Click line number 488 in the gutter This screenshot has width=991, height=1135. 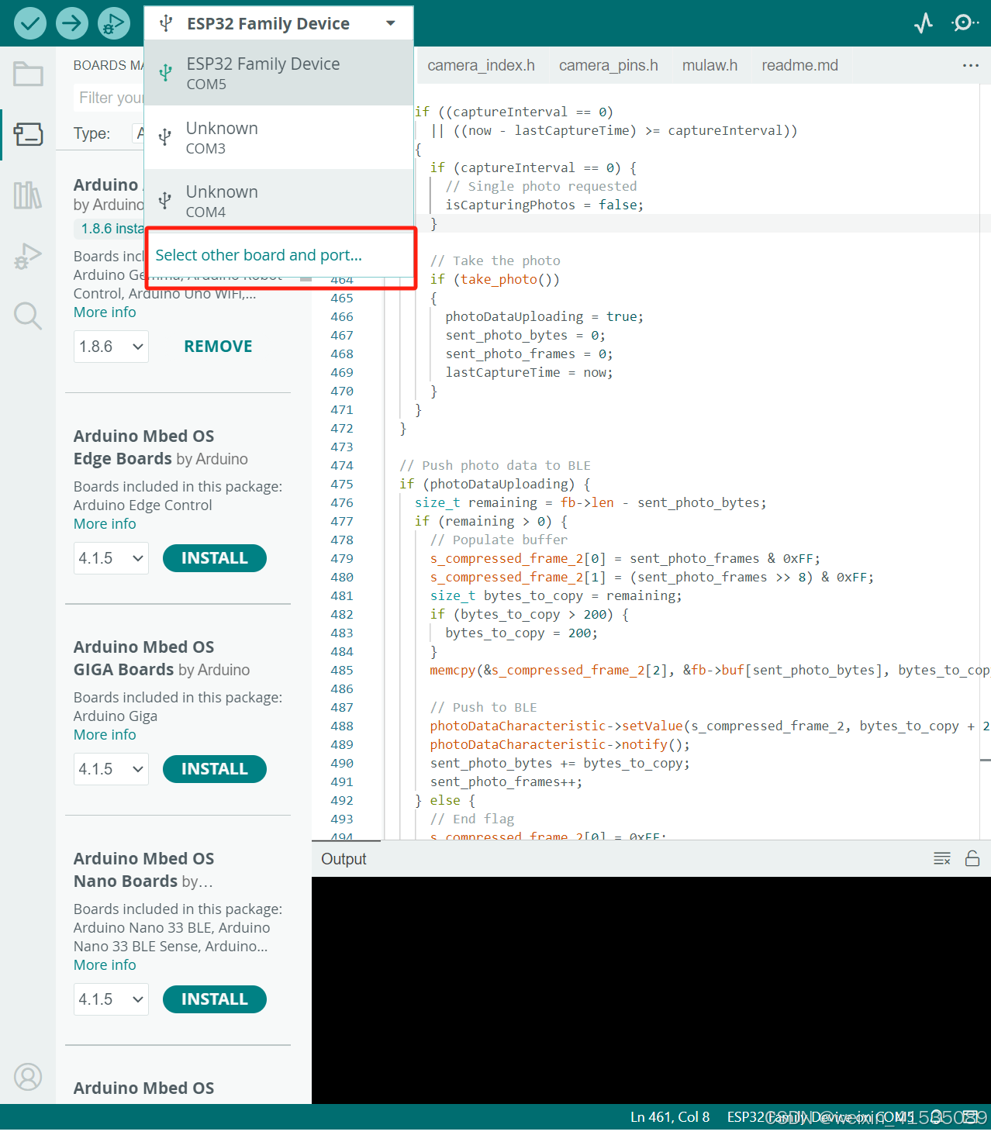point(342,726)
